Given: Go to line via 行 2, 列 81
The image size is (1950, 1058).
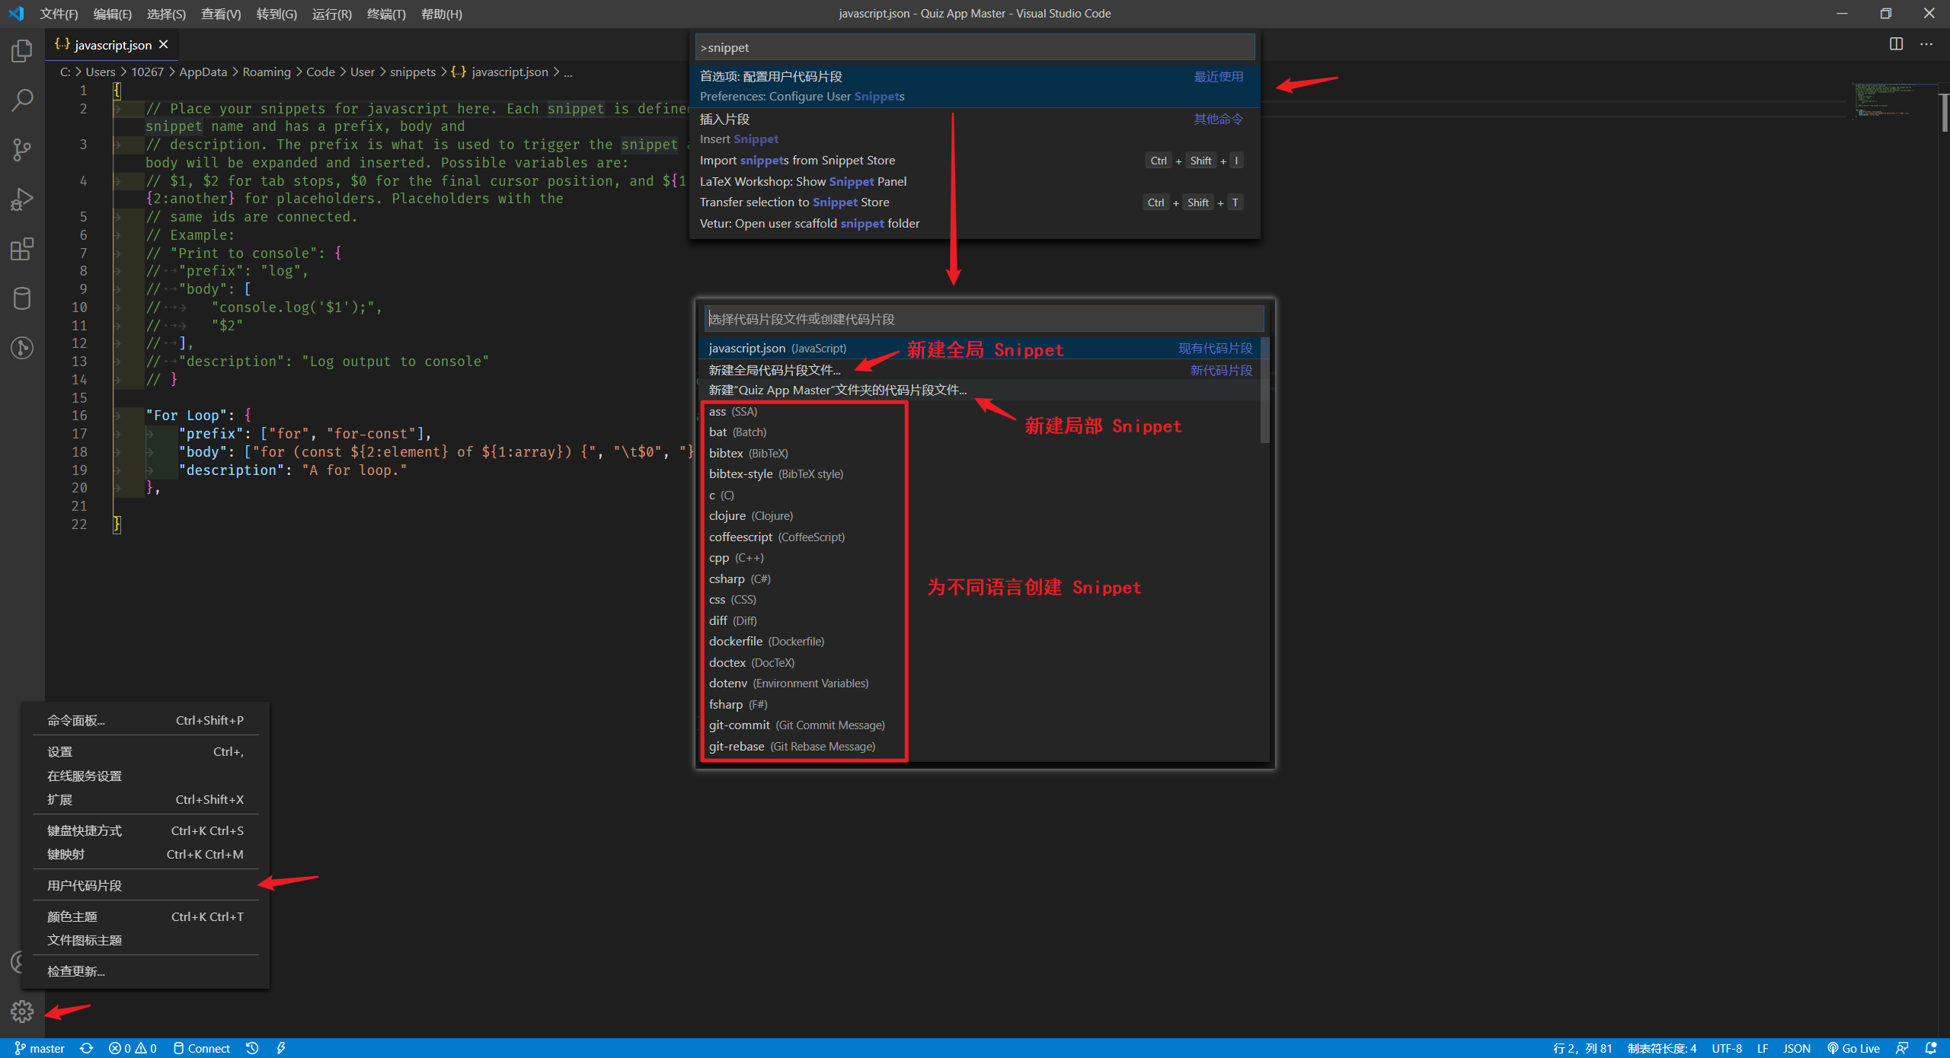Looking at the screenshot, I should tap(1582, 1048).
